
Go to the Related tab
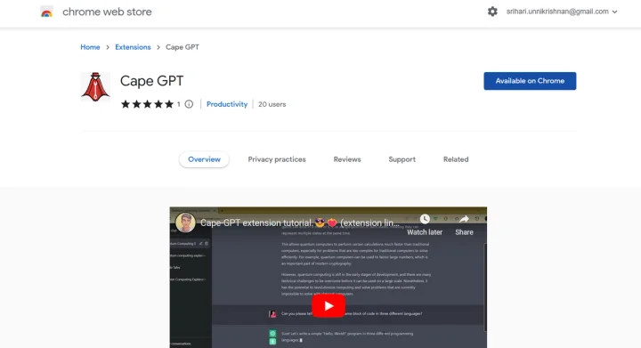(x=456, y=159)
